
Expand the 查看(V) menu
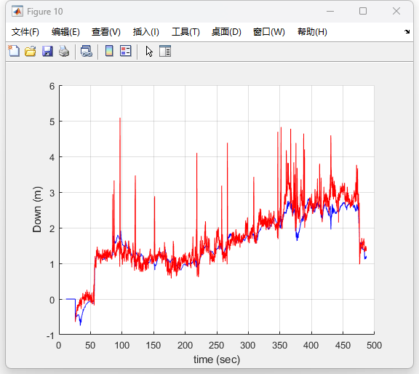pyautogui.click(x=106, y=32)
